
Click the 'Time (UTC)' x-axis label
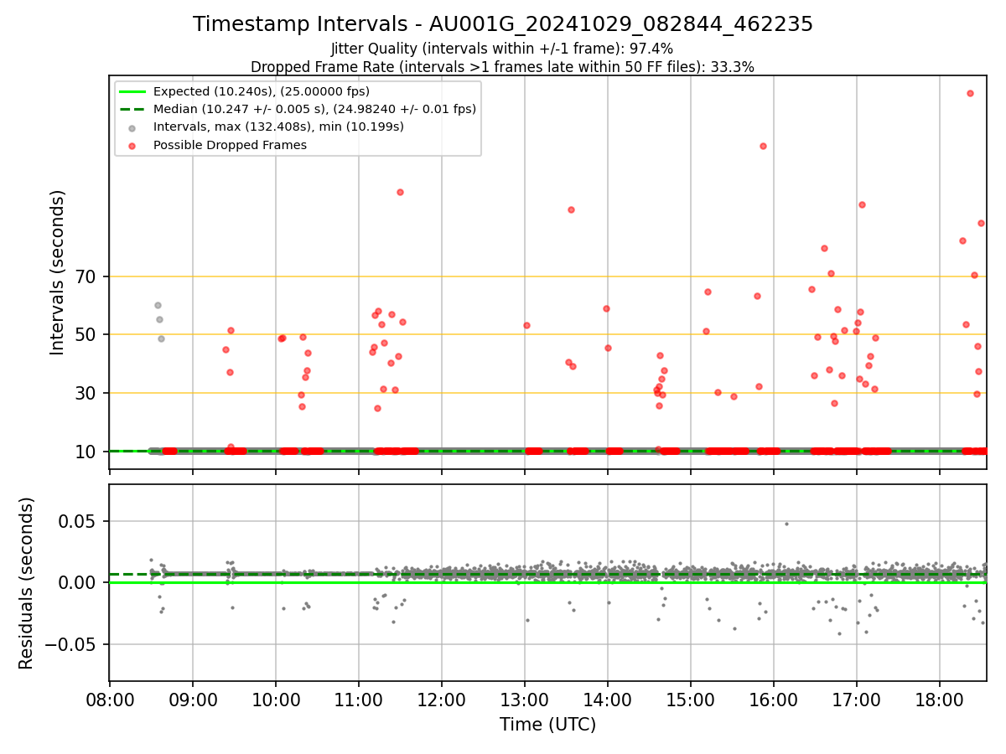point(548,725)
